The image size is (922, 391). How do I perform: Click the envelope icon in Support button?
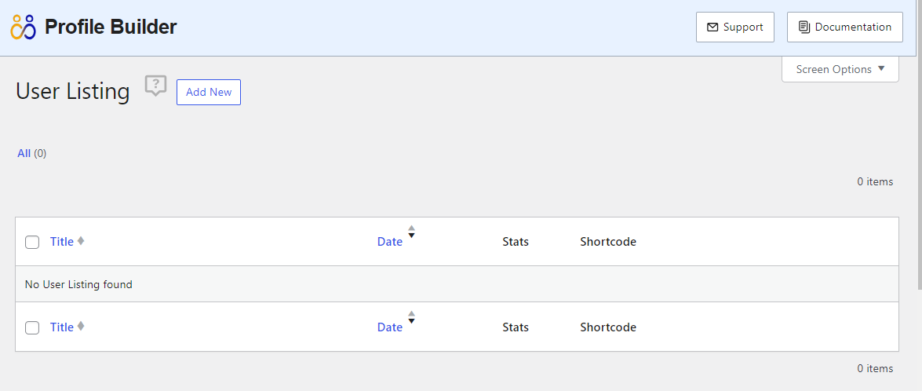coord(712,27)
